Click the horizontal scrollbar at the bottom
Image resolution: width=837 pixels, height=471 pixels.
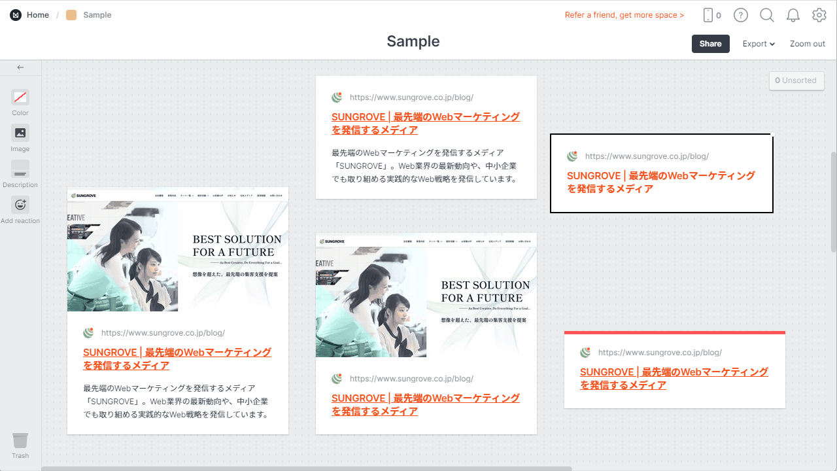[307, 468]
